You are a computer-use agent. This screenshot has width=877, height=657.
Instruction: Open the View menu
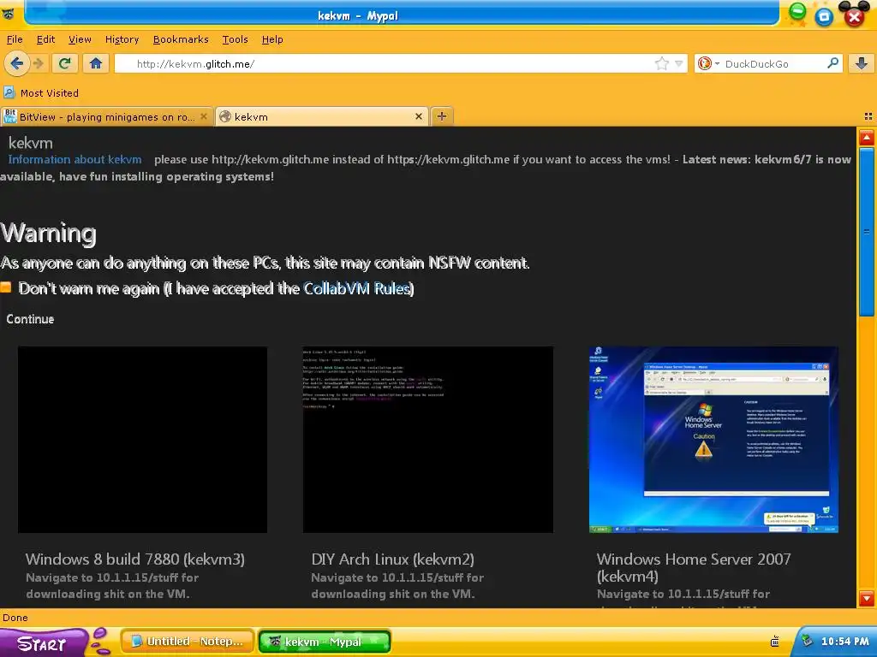tap(80, 39)
